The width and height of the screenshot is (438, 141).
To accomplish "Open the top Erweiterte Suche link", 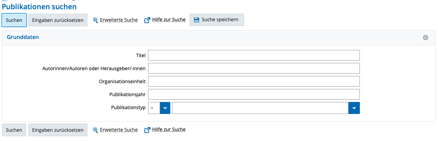I will coord(119,20).
